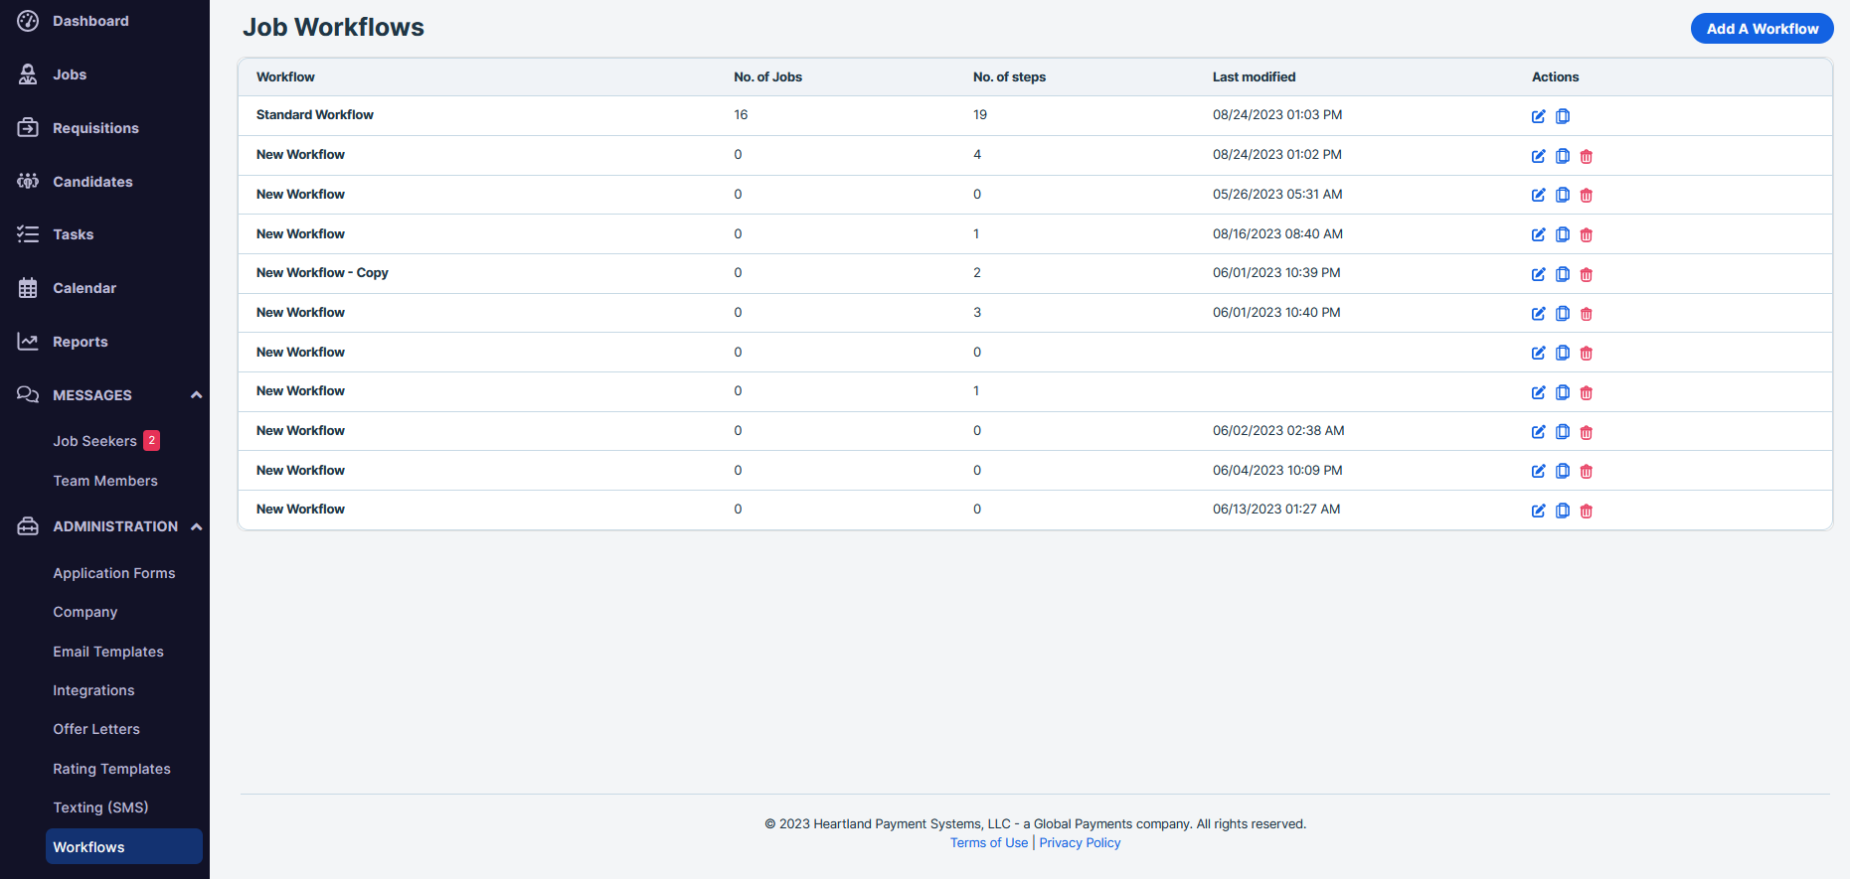Click the Standard Workflow name
This screenshot has height=879, width=1850.
[x=315, y=115]
